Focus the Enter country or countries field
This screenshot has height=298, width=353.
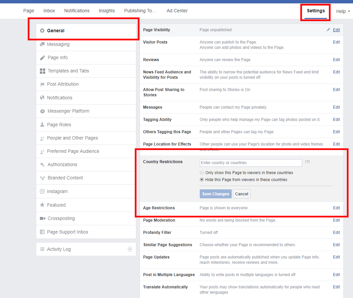(x=251, y=163)
